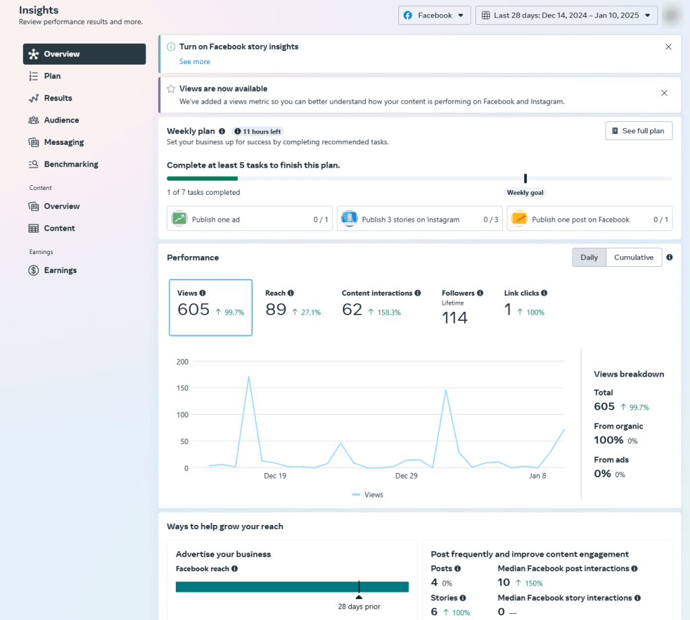Open the Facebook account dropdown
The image size is (690, 620).
point(434,14)
